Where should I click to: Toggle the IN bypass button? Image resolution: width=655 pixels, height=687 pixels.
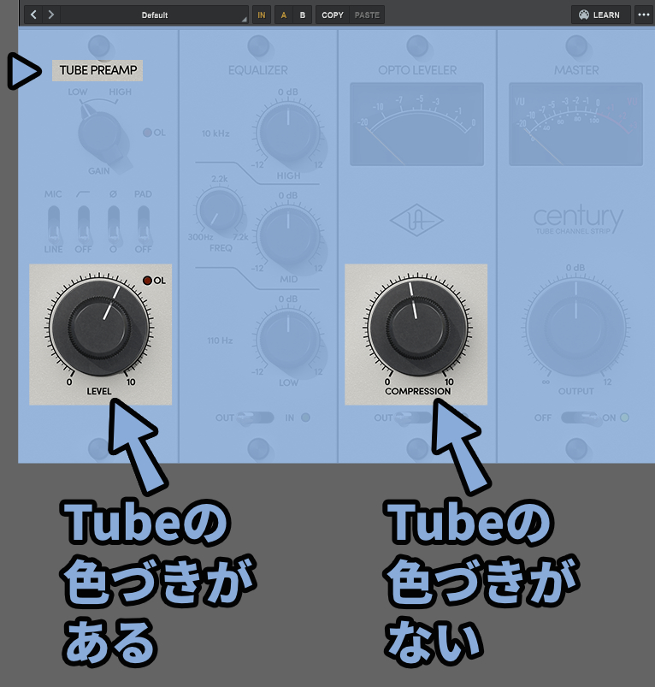[x=262, y=15]
